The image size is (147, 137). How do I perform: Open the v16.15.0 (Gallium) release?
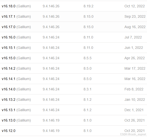coord(16,58)
